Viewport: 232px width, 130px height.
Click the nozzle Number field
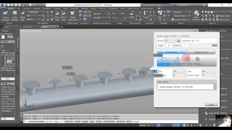coord(185,45)
